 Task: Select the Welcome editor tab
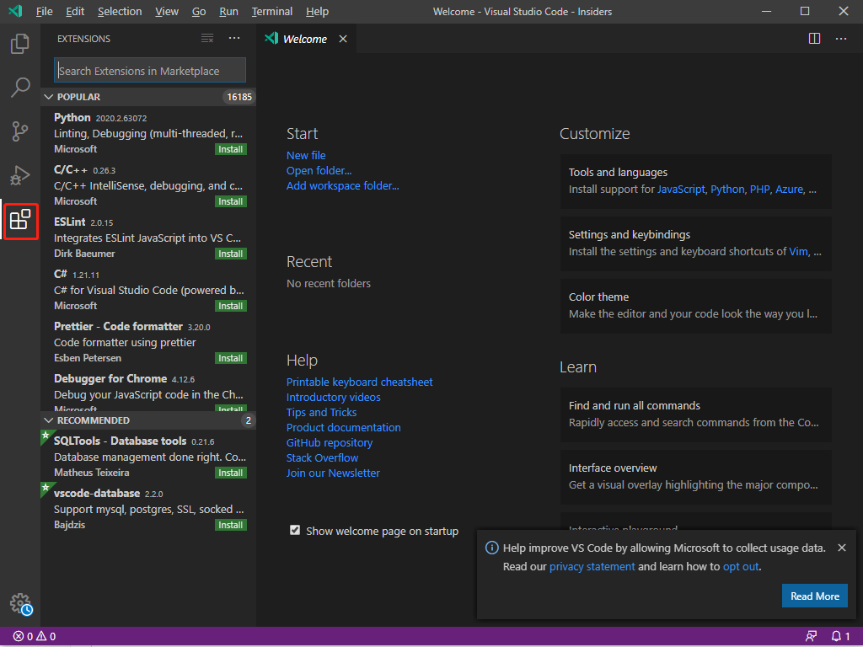[305, 39]
